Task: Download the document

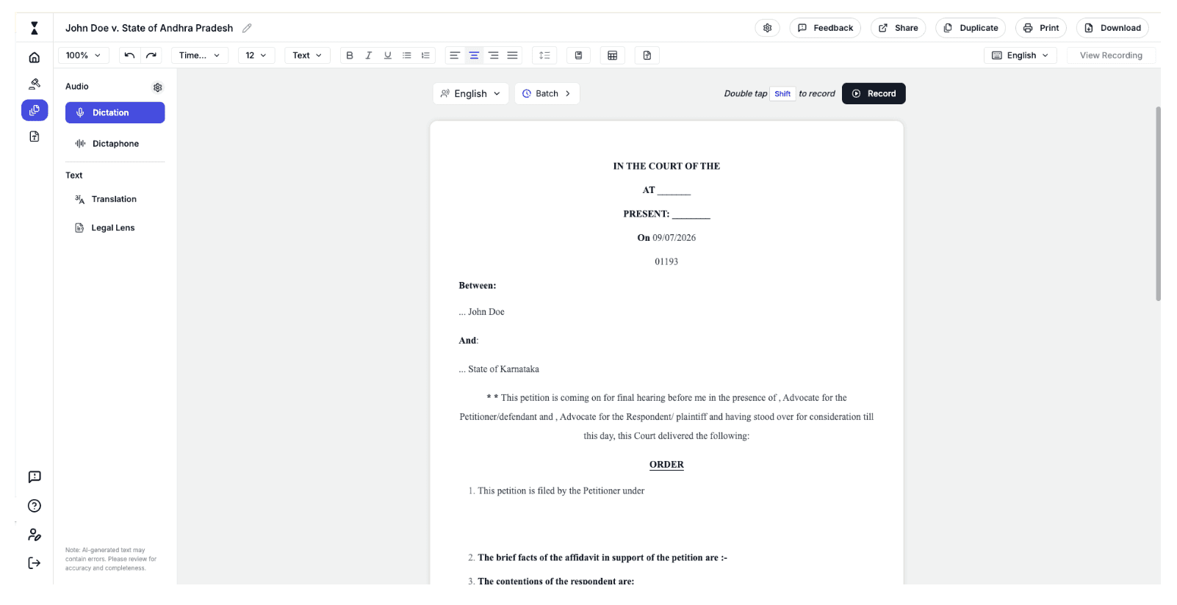Action: point(1112,28)
